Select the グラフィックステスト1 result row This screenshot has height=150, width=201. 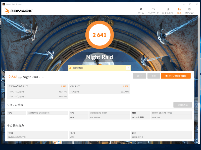click(x=37, y=92)
